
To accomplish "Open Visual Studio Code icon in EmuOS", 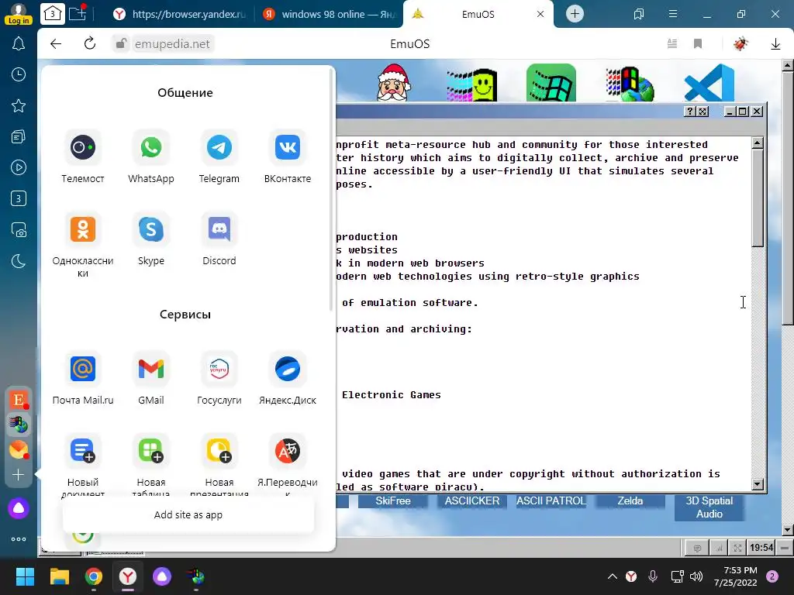I will click(709, 83).
